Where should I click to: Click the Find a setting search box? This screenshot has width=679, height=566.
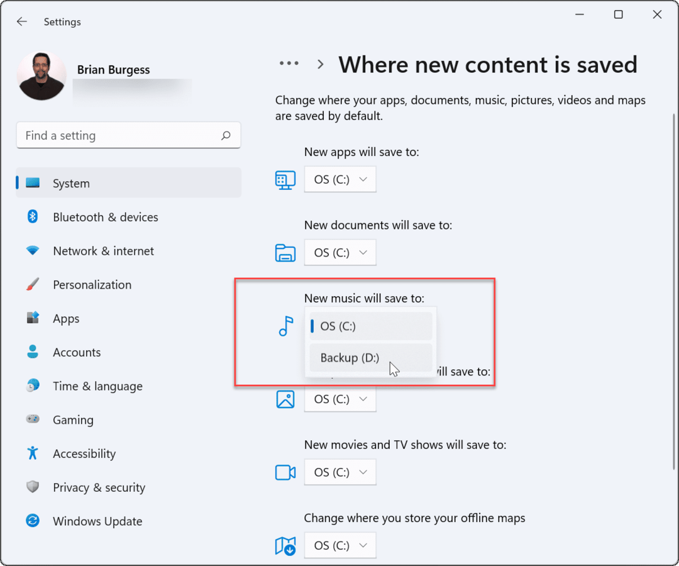click(x=119, y=135)
